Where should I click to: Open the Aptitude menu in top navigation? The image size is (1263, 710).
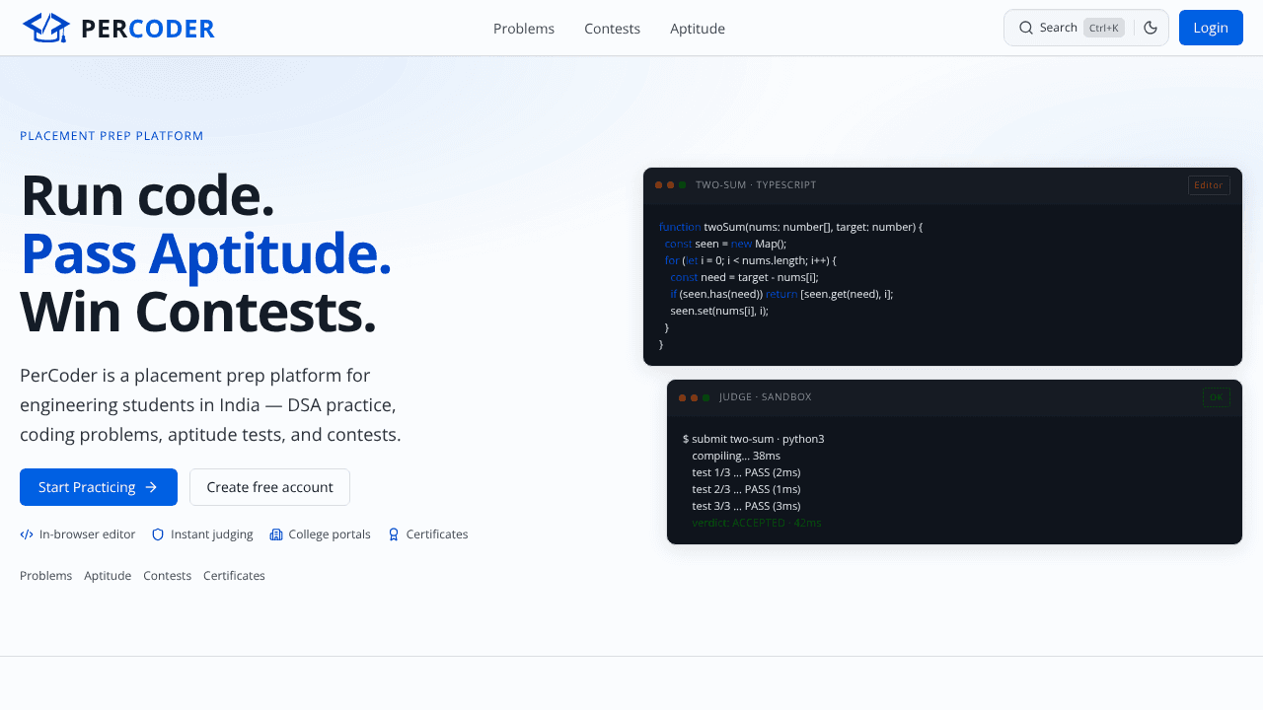pos(698,29)
